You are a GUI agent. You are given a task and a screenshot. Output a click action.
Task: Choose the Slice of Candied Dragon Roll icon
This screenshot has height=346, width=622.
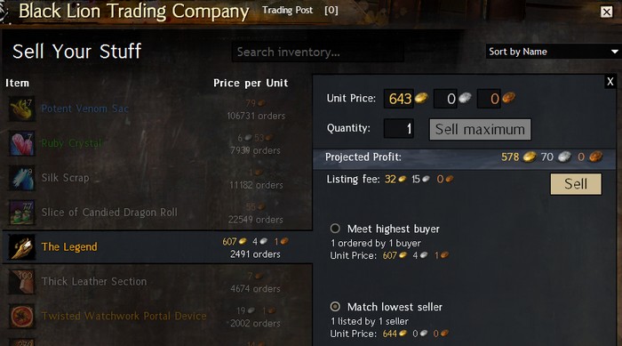pos(22,212)
